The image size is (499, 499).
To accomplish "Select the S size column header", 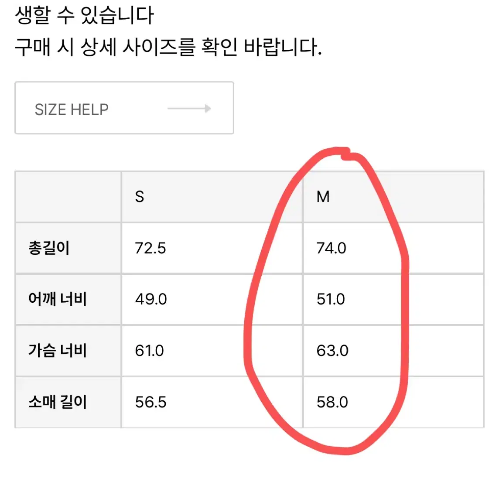I will coord(212,197).
